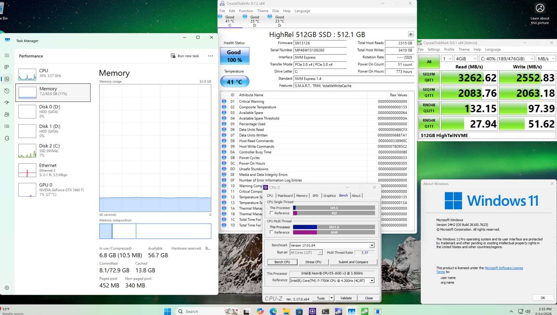Click the three-dot more options in Task Manager
This screenshot has width=557, height=315.
211,56
